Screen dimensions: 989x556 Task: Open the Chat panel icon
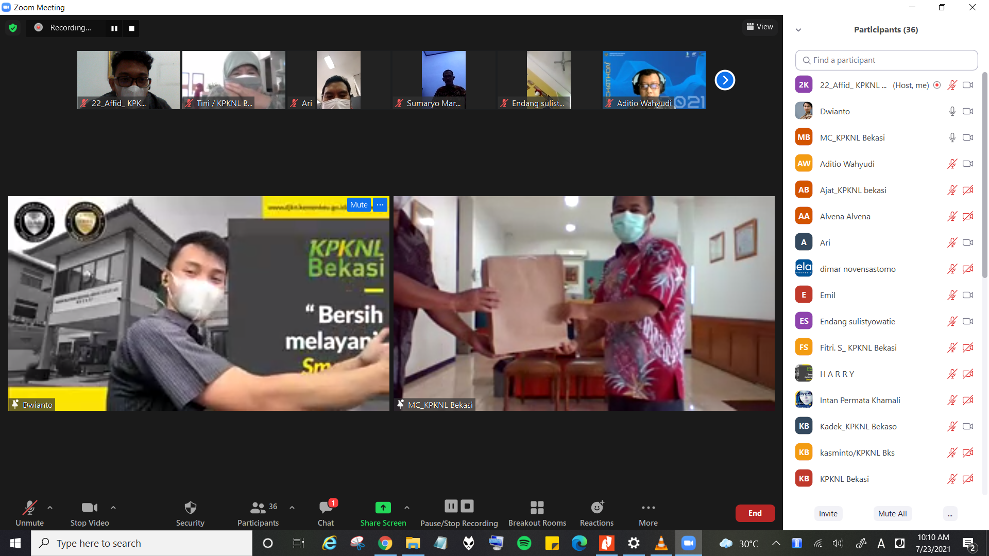click(326, 508)
